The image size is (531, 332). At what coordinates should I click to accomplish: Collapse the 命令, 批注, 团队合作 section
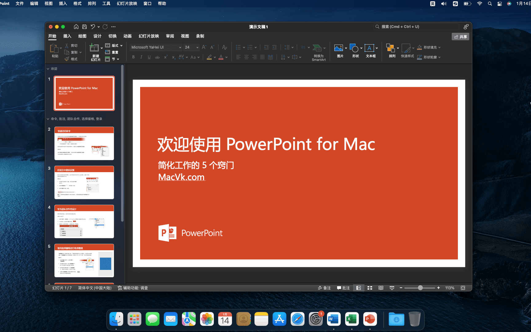click(48, 119)
